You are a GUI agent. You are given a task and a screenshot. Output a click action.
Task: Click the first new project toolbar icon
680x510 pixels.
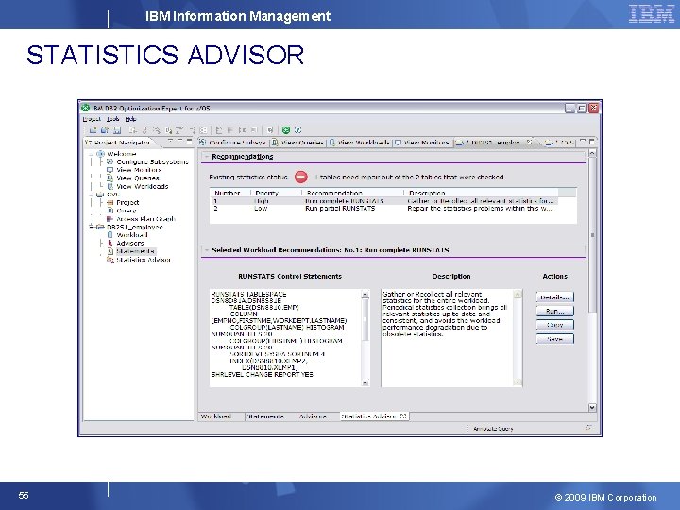click(x=93, y=129)
